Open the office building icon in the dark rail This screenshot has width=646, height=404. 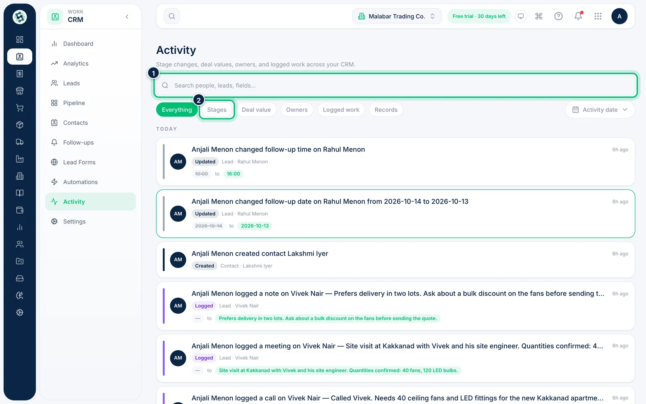pyautogui.click(x=19, y=176)
